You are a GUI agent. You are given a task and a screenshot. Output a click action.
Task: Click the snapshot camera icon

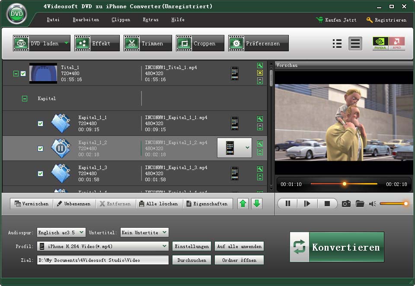click(x=346, y=204)
